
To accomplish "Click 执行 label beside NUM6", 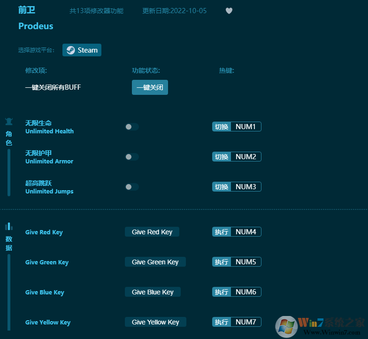I will tap(222, 292).
